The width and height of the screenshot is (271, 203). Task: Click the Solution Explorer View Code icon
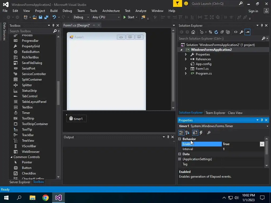[x=236, y=32]
